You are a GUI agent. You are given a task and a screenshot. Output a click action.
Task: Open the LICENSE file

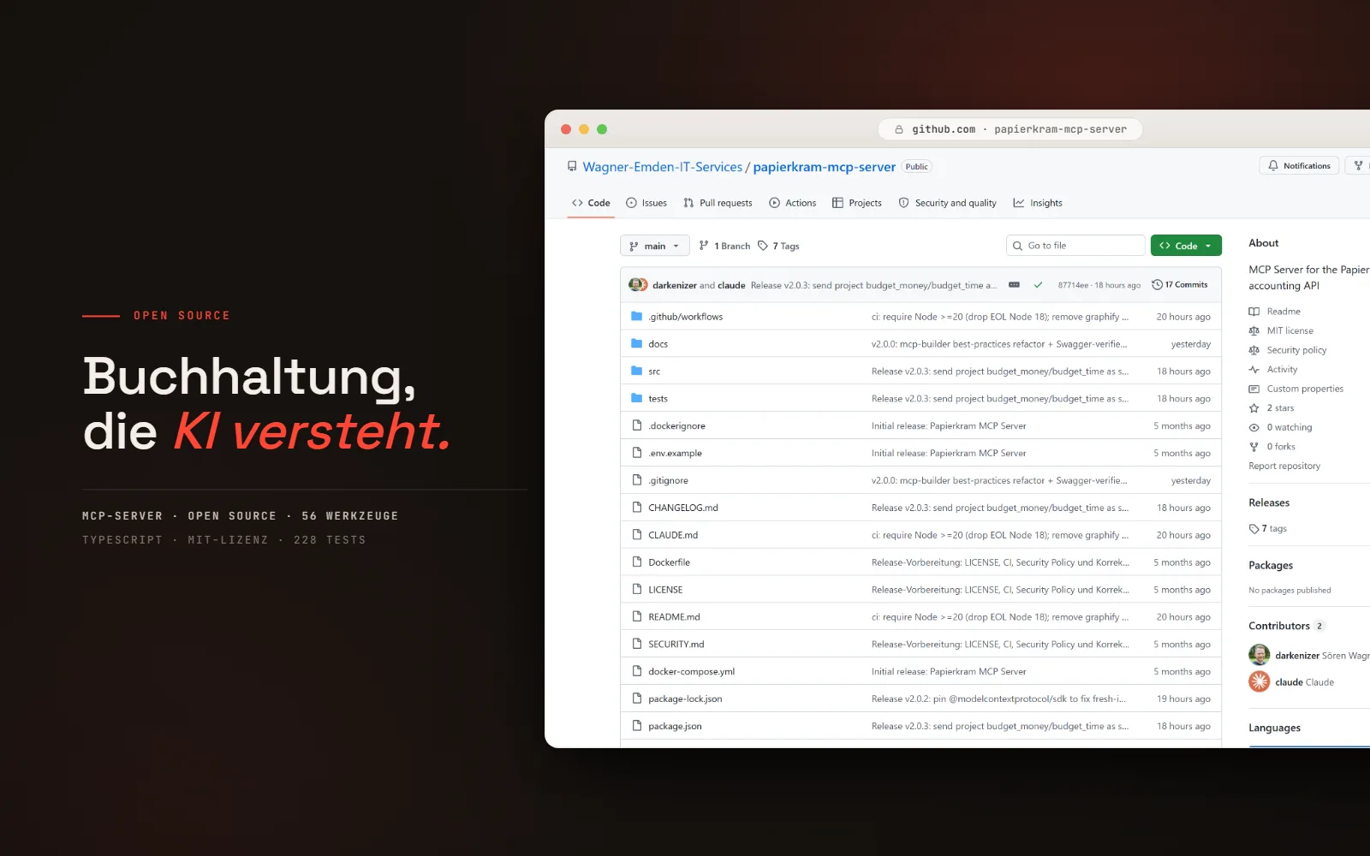(x=665, y=590)
